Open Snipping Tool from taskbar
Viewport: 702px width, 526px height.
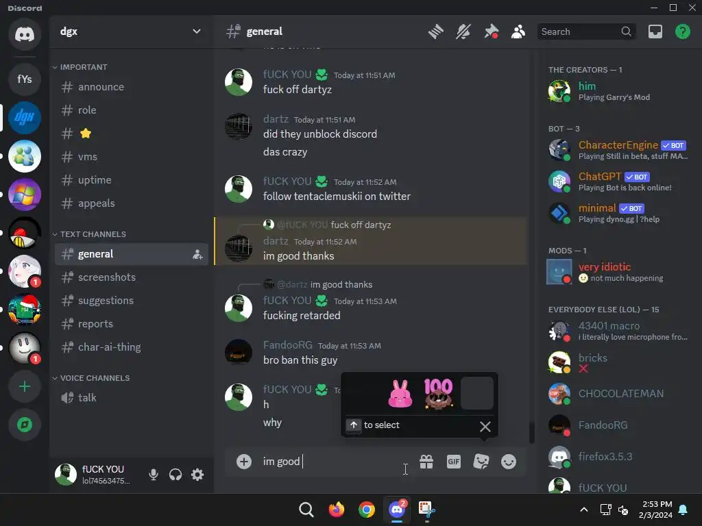pyautogui.click(x=426, y=510)
